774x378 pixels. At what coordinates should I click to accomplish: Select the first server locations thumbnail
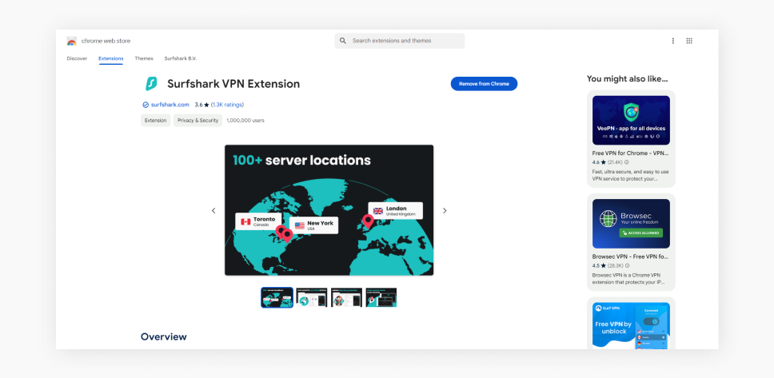(x=277, y=297)
